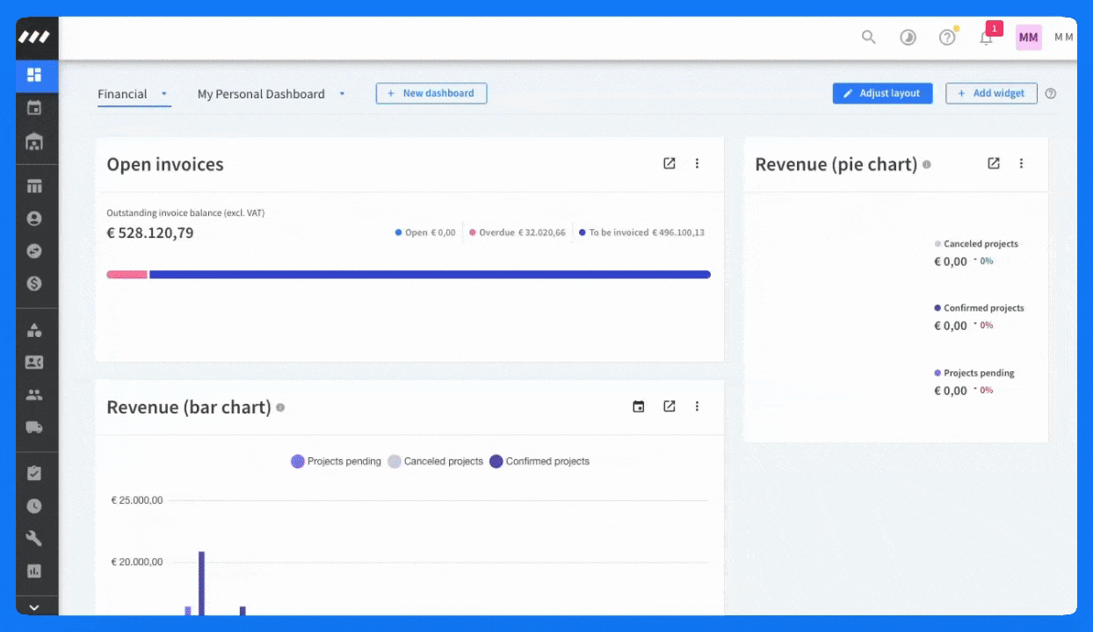
Task: Toggle Canceled projects legend in bar chart
Action: click(x=436, y=461)
